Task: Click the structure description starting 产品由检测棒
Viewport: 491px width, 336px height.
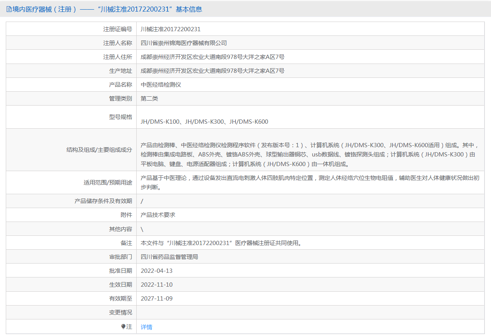Action: tap(310, 155)
